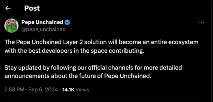The width and height of the screenshot is (213, 102).
Task: Click the blue verified badge
Action: (x=67, y=22)
